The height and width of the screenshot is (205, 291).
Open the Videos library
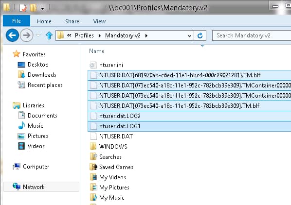[x=36, y=146]
